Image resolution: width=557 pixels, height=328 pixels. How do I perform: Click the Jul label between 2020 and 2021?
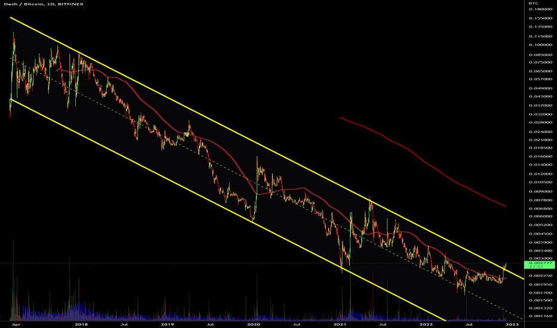[296, 324]
